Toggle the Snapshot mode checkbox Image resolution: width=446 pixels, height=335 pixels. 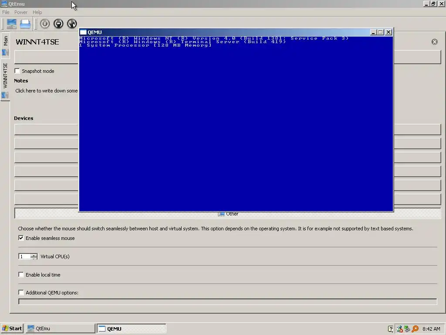[x=17, y=71]
